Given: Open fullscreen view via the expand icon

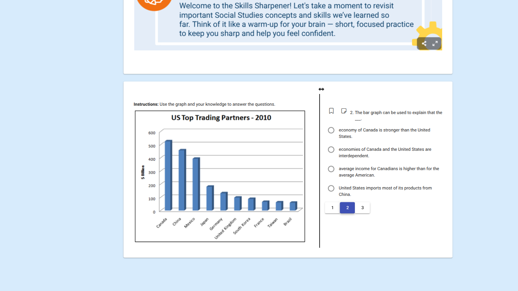Looking at the screenshot, I should pos(434,43).
